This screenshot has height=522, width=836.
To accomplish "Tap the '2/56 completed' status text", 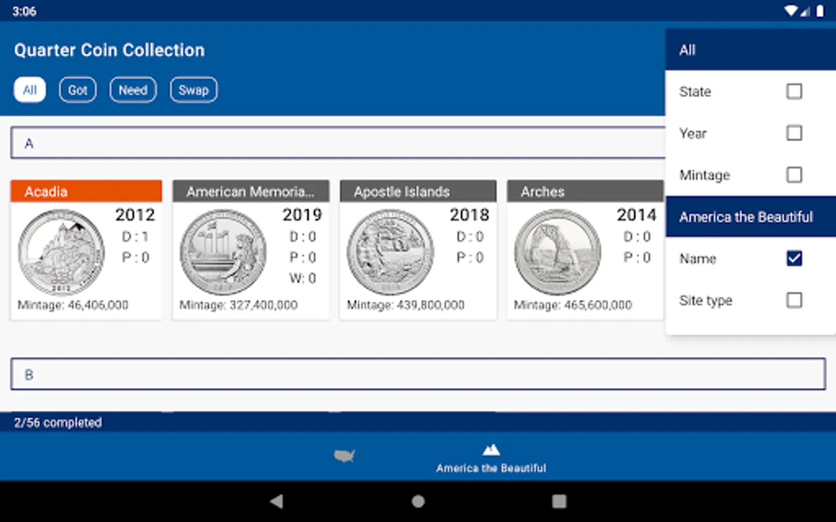I will pyautogui.click(x=58, y=423).
